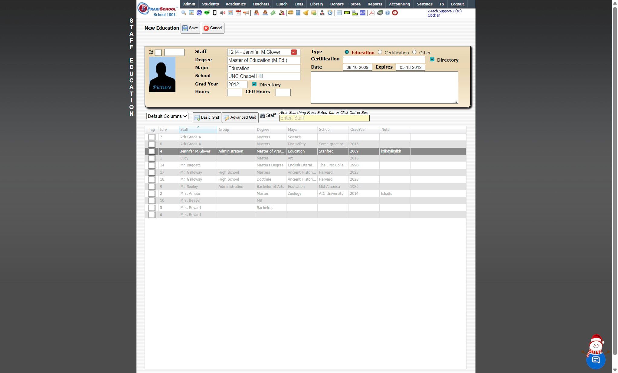Open the Reports menu
Screen dimensions: 618x373
click(x=374, y=4)
